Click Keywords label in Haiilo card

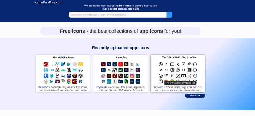160,87
